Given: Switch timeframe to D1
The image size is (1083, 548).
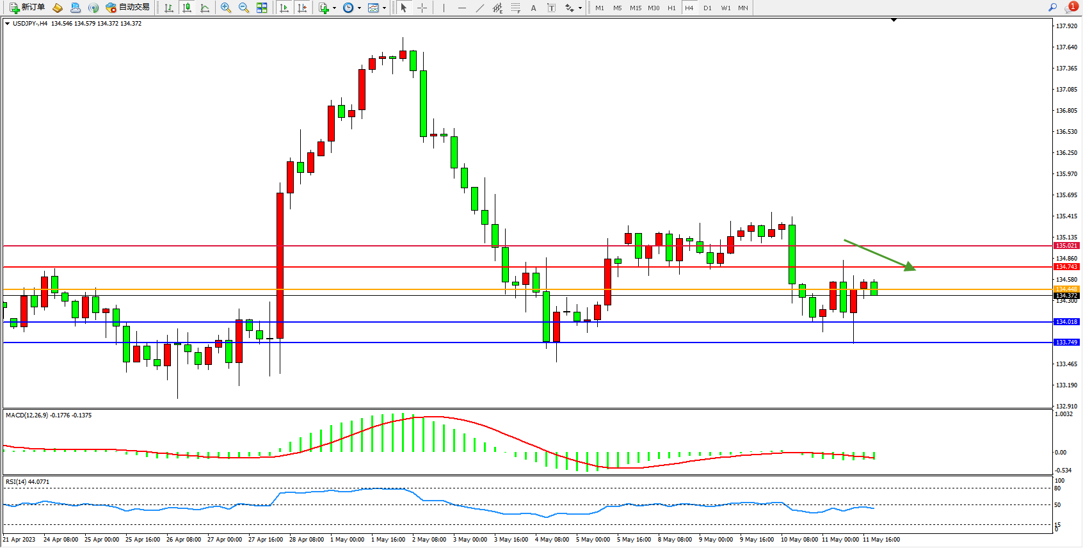Looking at the screenshot, I should [x=707, y=8].
